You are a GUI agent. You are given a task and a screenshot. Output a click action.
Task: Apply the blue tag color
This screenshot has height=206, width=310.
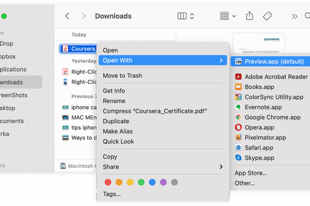coord(152,182)
